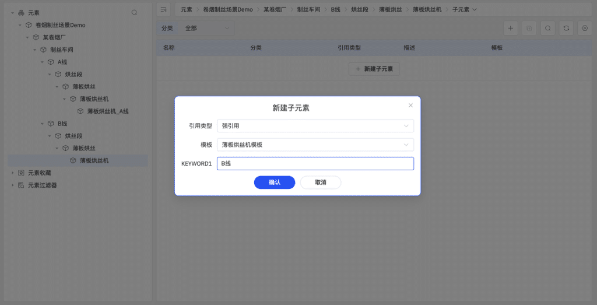Collapse 薄板烘丝 under B线 via its arrow

click(57, 148)
